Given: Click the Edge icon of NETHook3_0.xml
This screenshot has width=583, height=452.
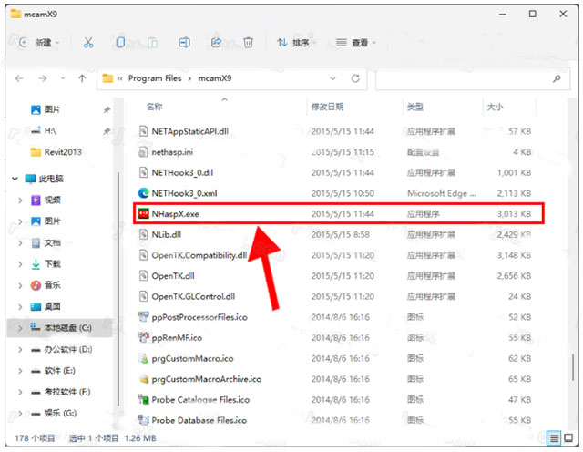Looking at the screenshot, I should click(x=144, y=193).
